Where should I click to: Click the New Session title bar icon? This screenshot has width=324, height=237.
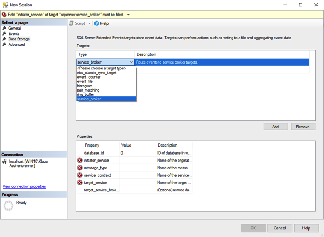click(x=5, y=5)
